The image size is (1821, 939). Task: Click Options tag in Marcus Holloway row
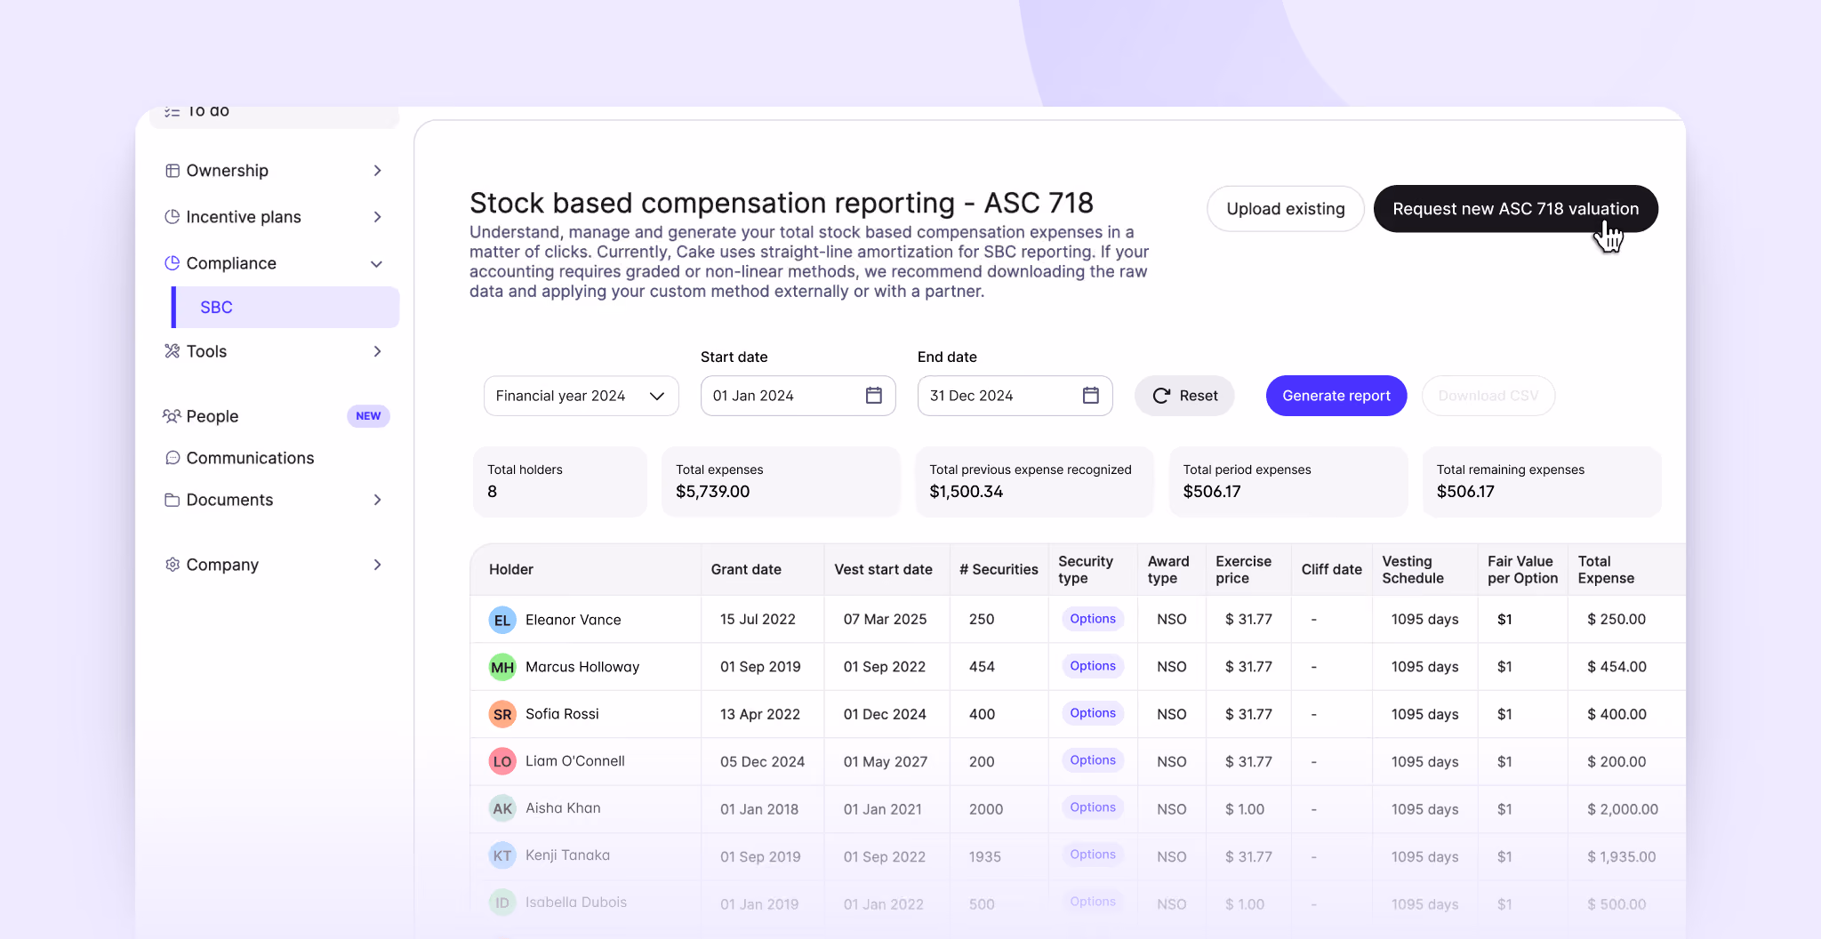point(1093,666)
